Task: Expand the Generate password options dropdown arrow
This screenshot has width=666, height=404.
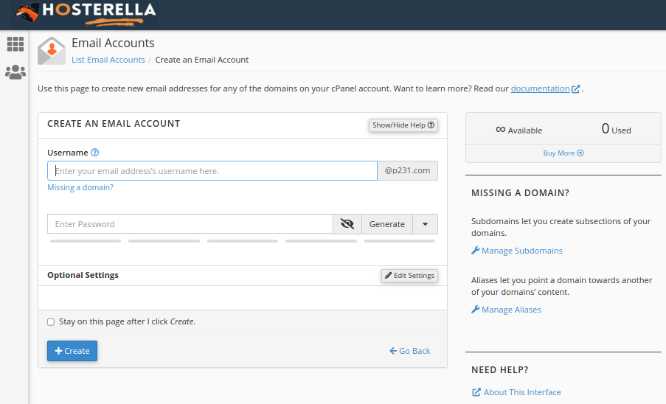Action: pyautogui.click(x=426, y=224)
